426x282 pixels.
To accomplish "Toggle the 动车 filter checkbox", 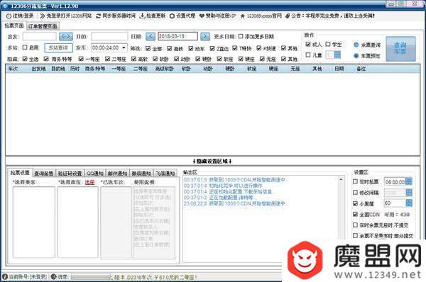I will (x=191, y=48).
